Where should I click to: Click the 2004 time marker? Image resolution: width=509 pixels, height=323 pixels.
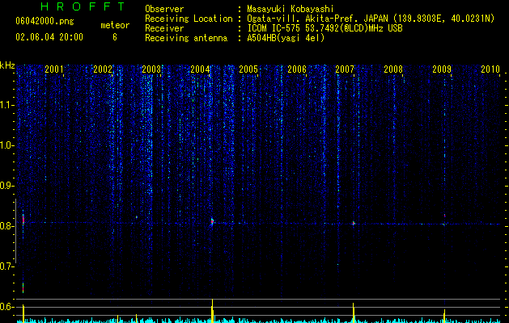click(x=200, y=69)
